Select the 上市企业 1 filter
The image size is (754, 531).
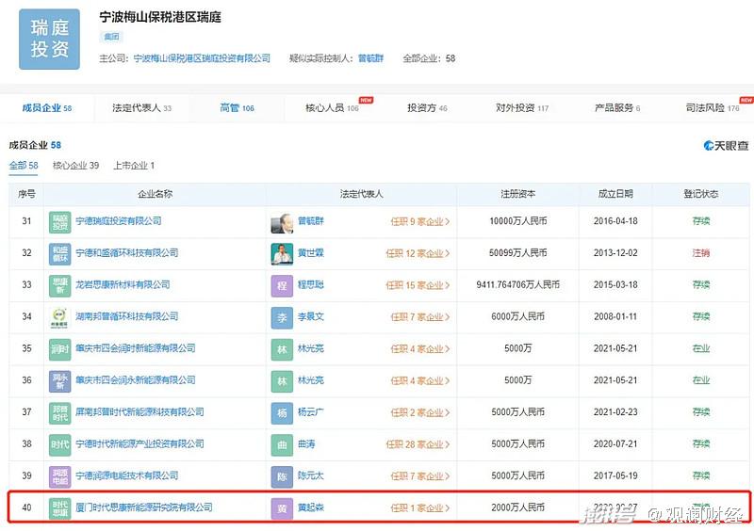[x=134, y=166]
